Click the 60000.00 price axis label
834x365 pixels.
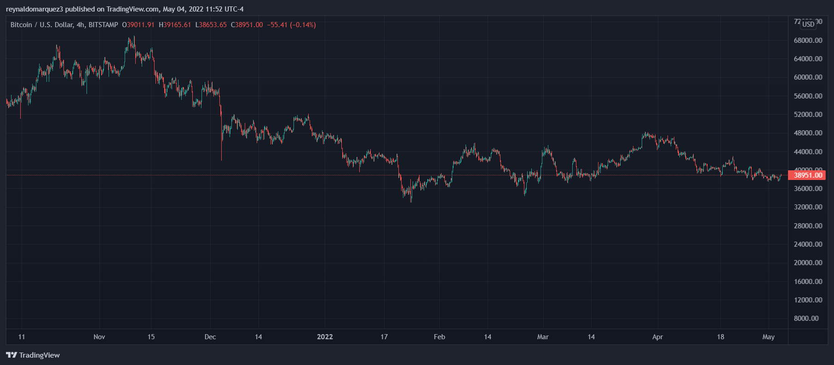point(808,77)
